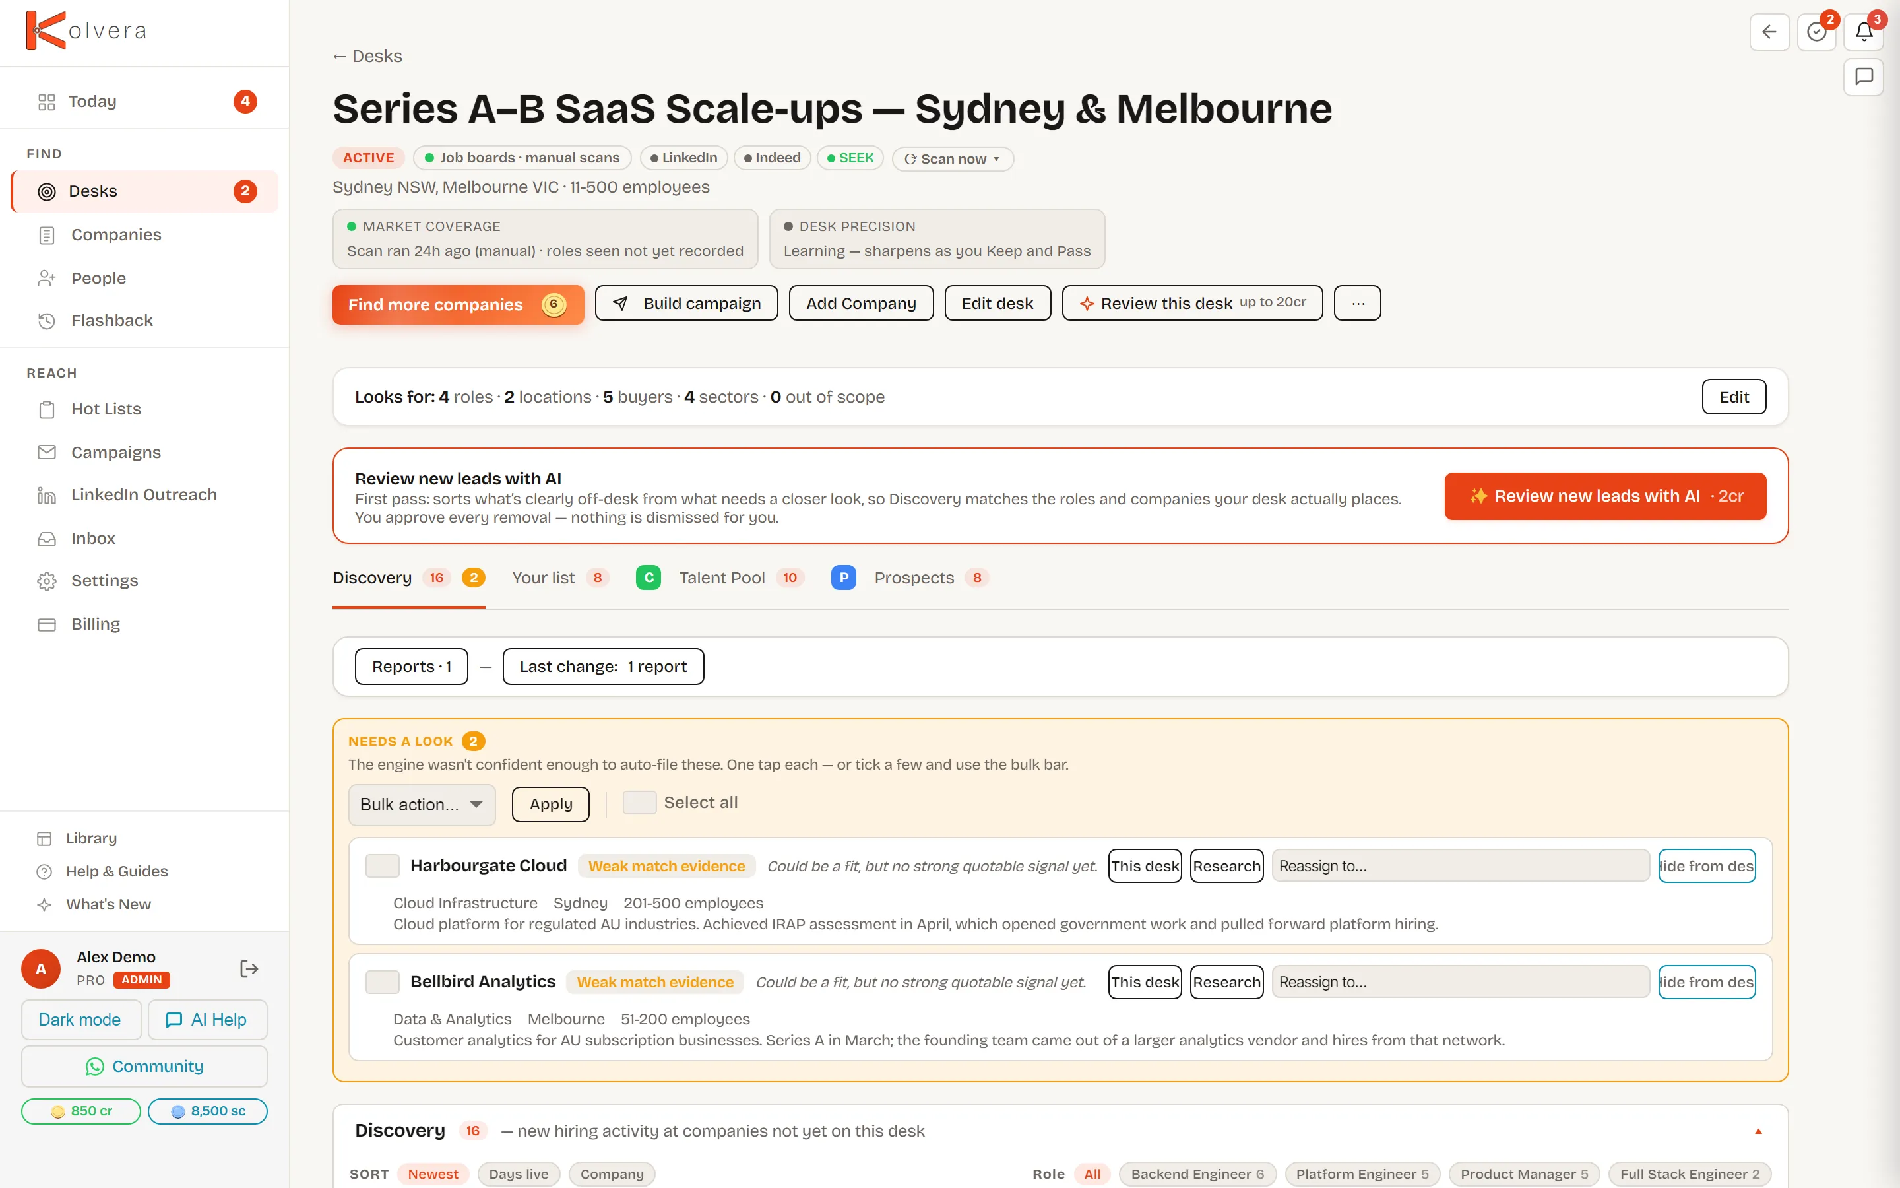This screenshot has width=1900, height=1188.
Task: Click the Edit desk button
Action: pyautogui.click(x=997, y=304)
